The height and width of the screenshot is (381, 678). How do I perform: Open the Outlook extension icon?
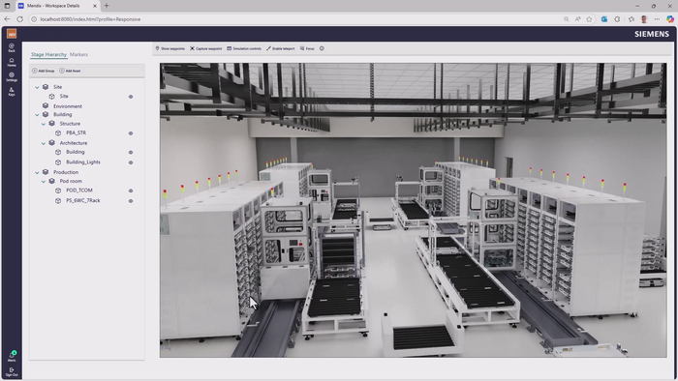coord(604,19)
